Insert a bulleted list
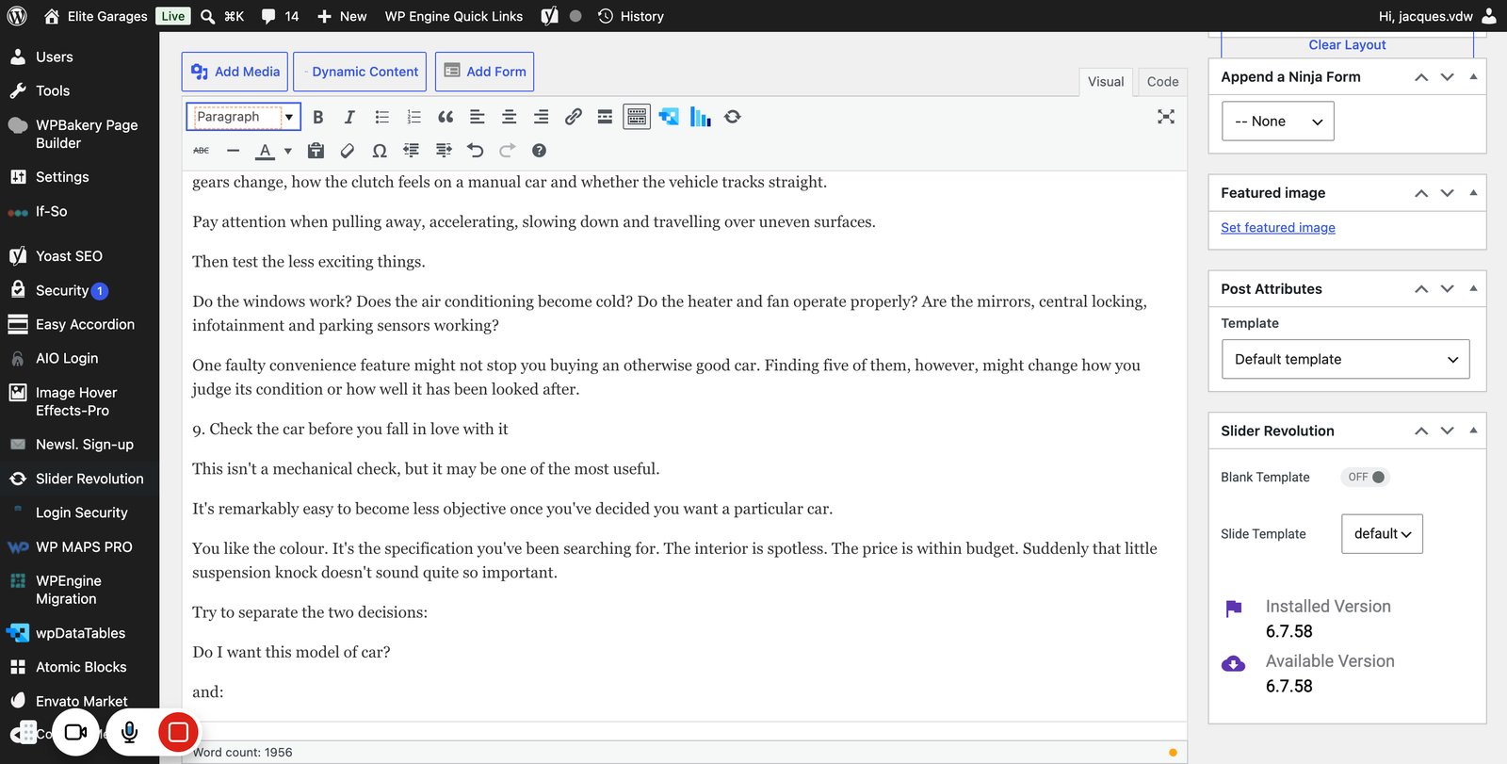Screen dimensions: 1507x764 (x=381, y=117)
